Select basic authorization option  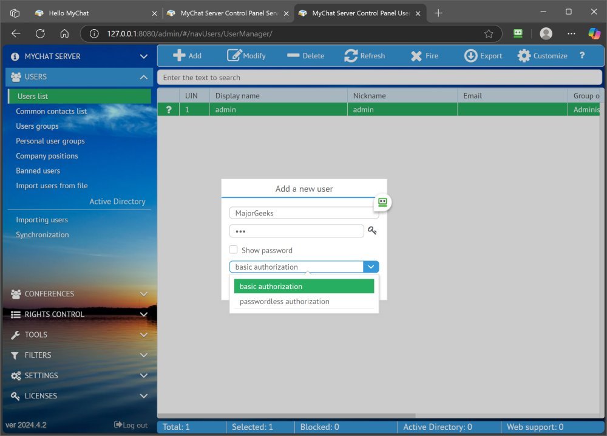point(304,286)
